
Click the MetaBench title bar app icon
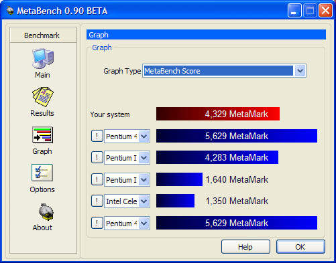click(10, 11)
